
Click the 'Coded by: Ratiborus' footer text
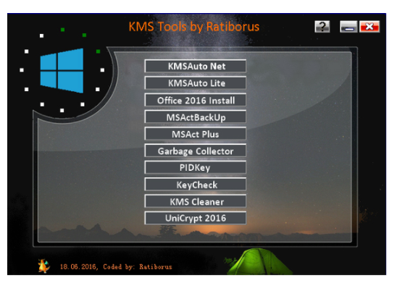click(x=137, y=266)
